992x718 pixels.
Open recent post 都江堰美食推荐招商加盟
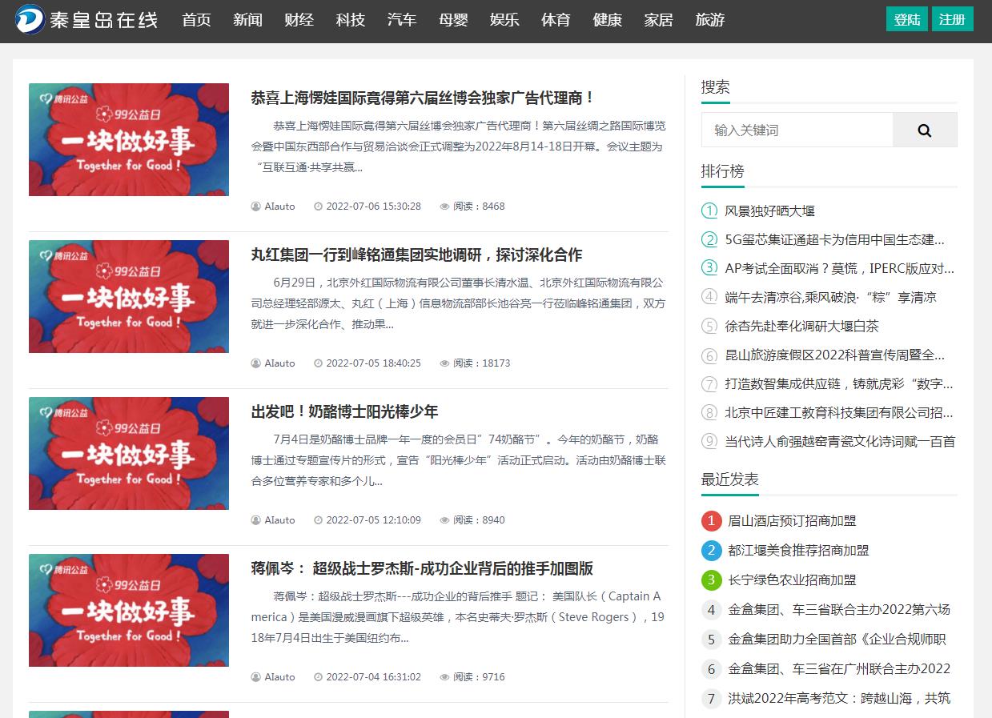[799, 551]
